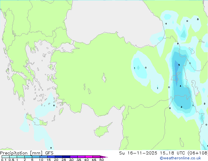Click the 25–30 mm navy legend box
208x161 pixels.
coord(66,157)
